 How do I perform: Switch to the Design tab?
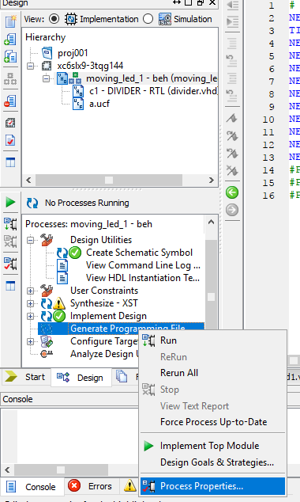(81, 378)
